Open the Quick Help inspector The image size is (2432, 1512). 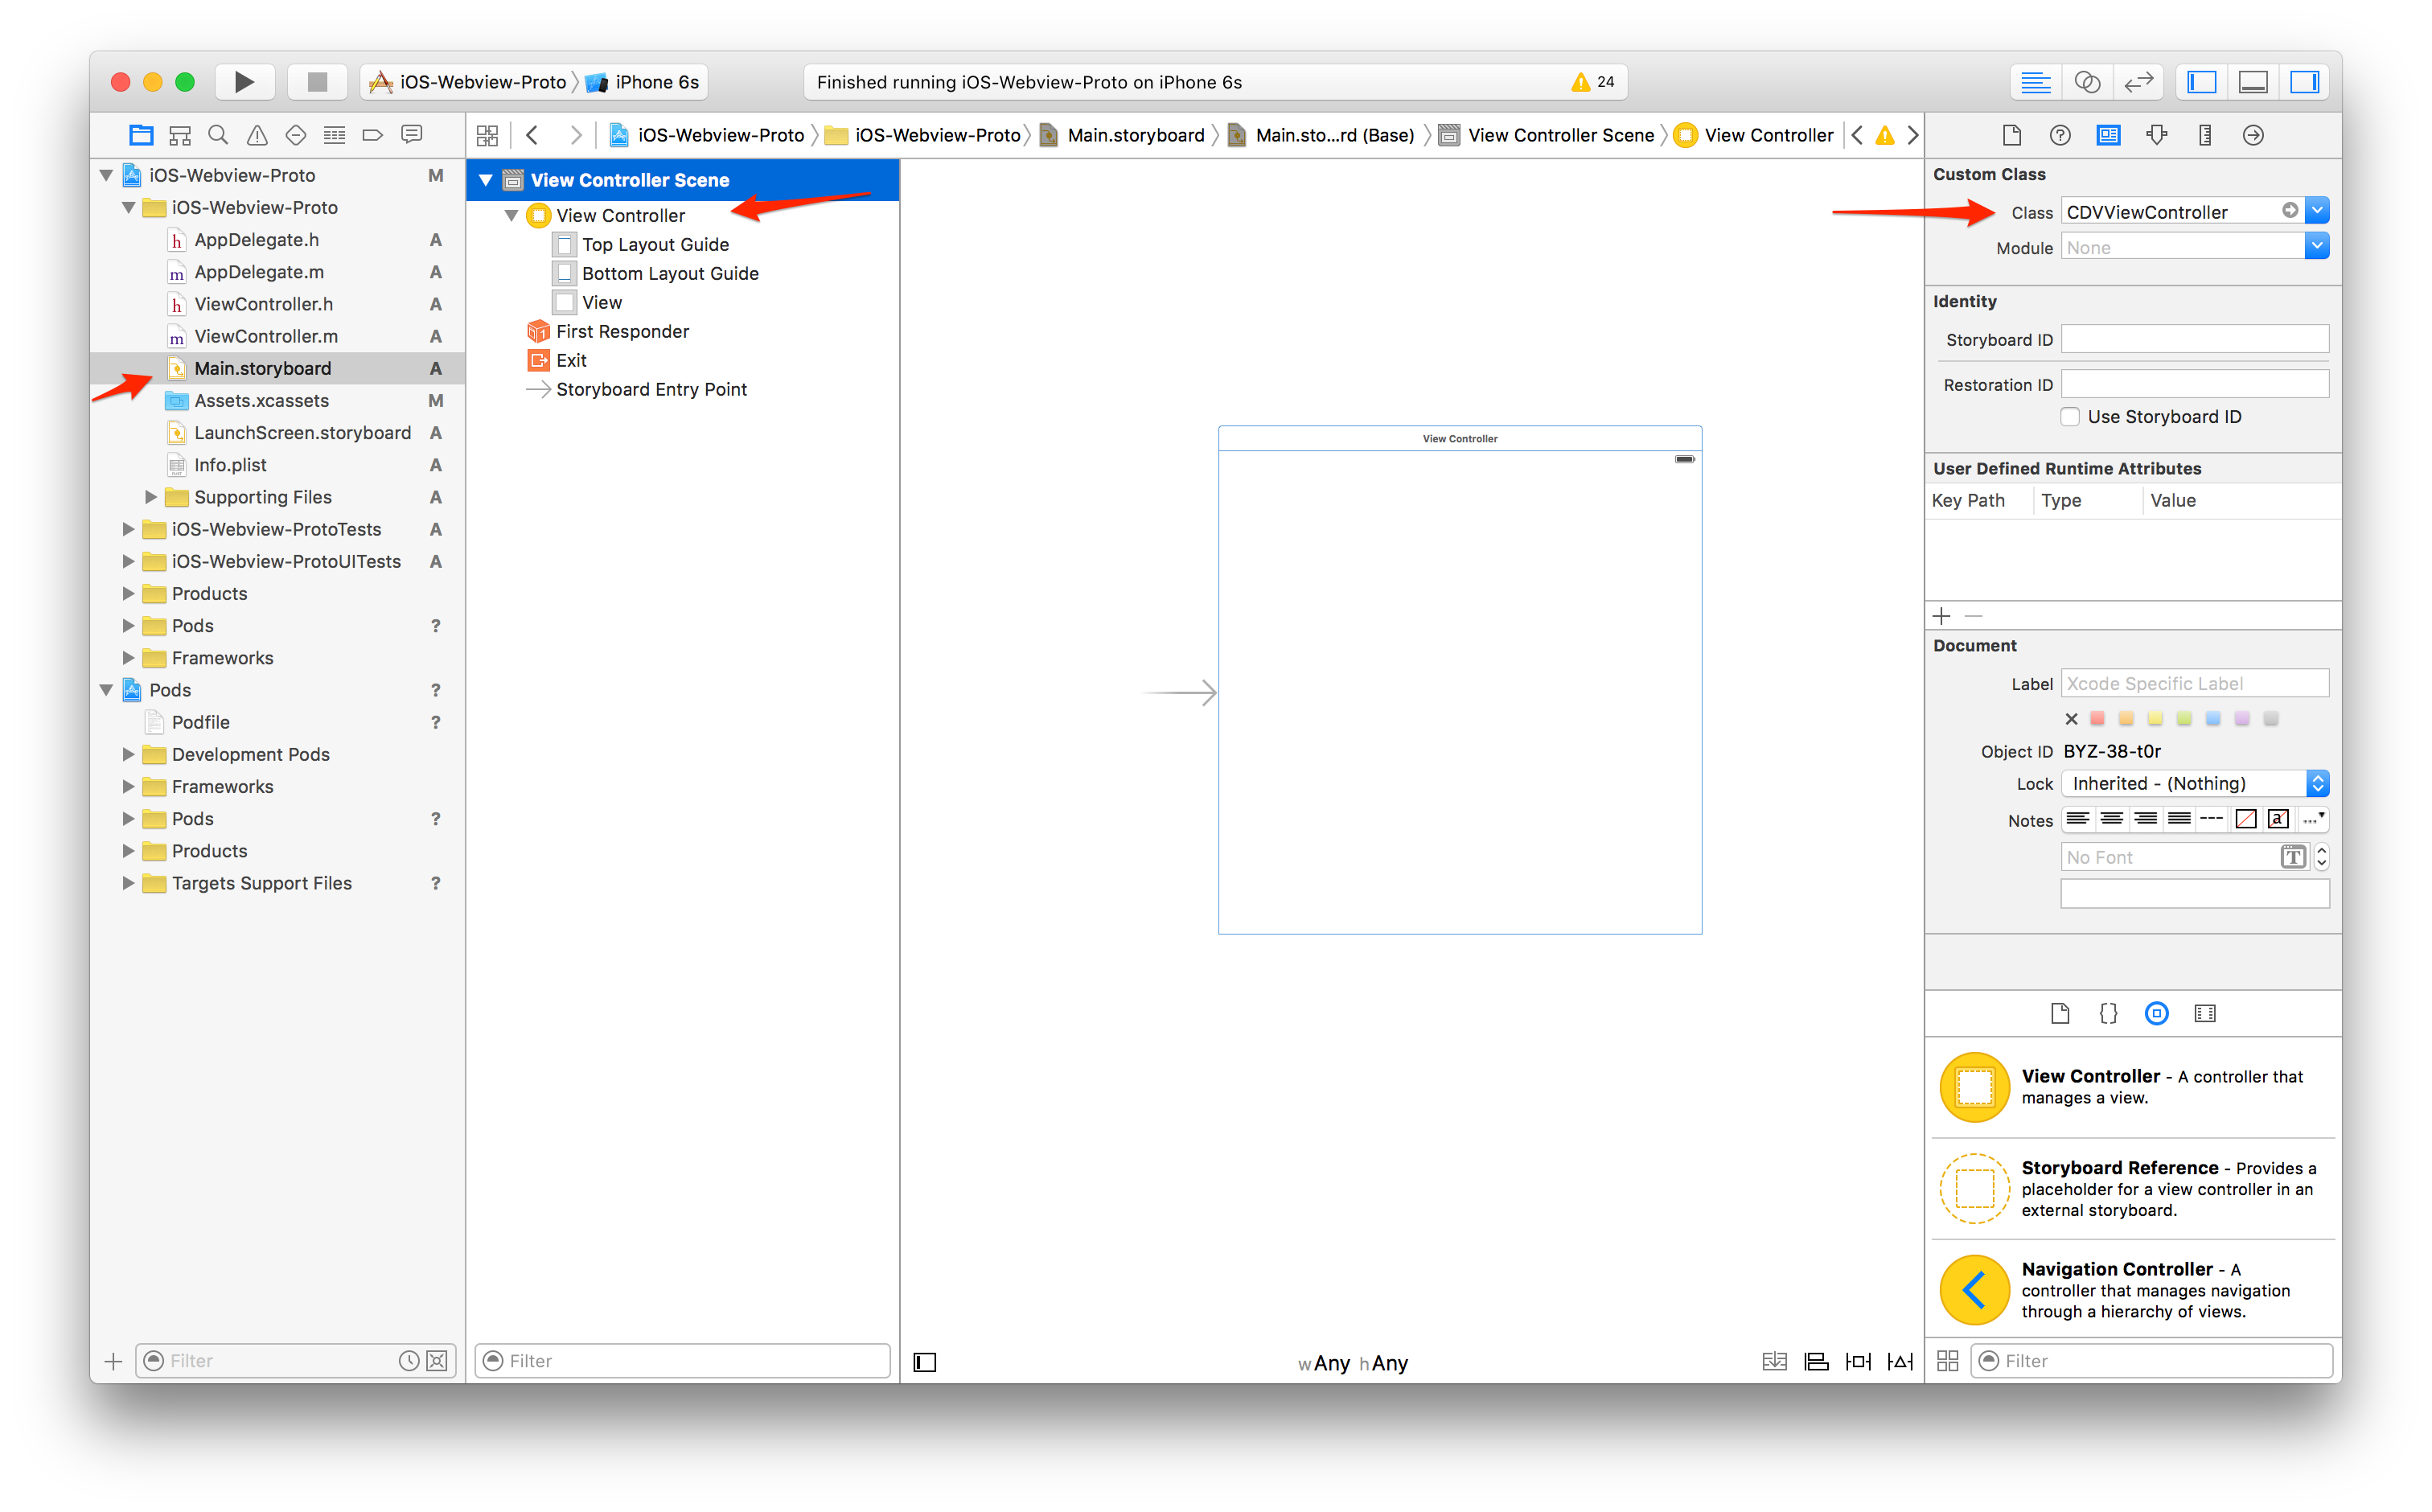[x=2060, y=135]
